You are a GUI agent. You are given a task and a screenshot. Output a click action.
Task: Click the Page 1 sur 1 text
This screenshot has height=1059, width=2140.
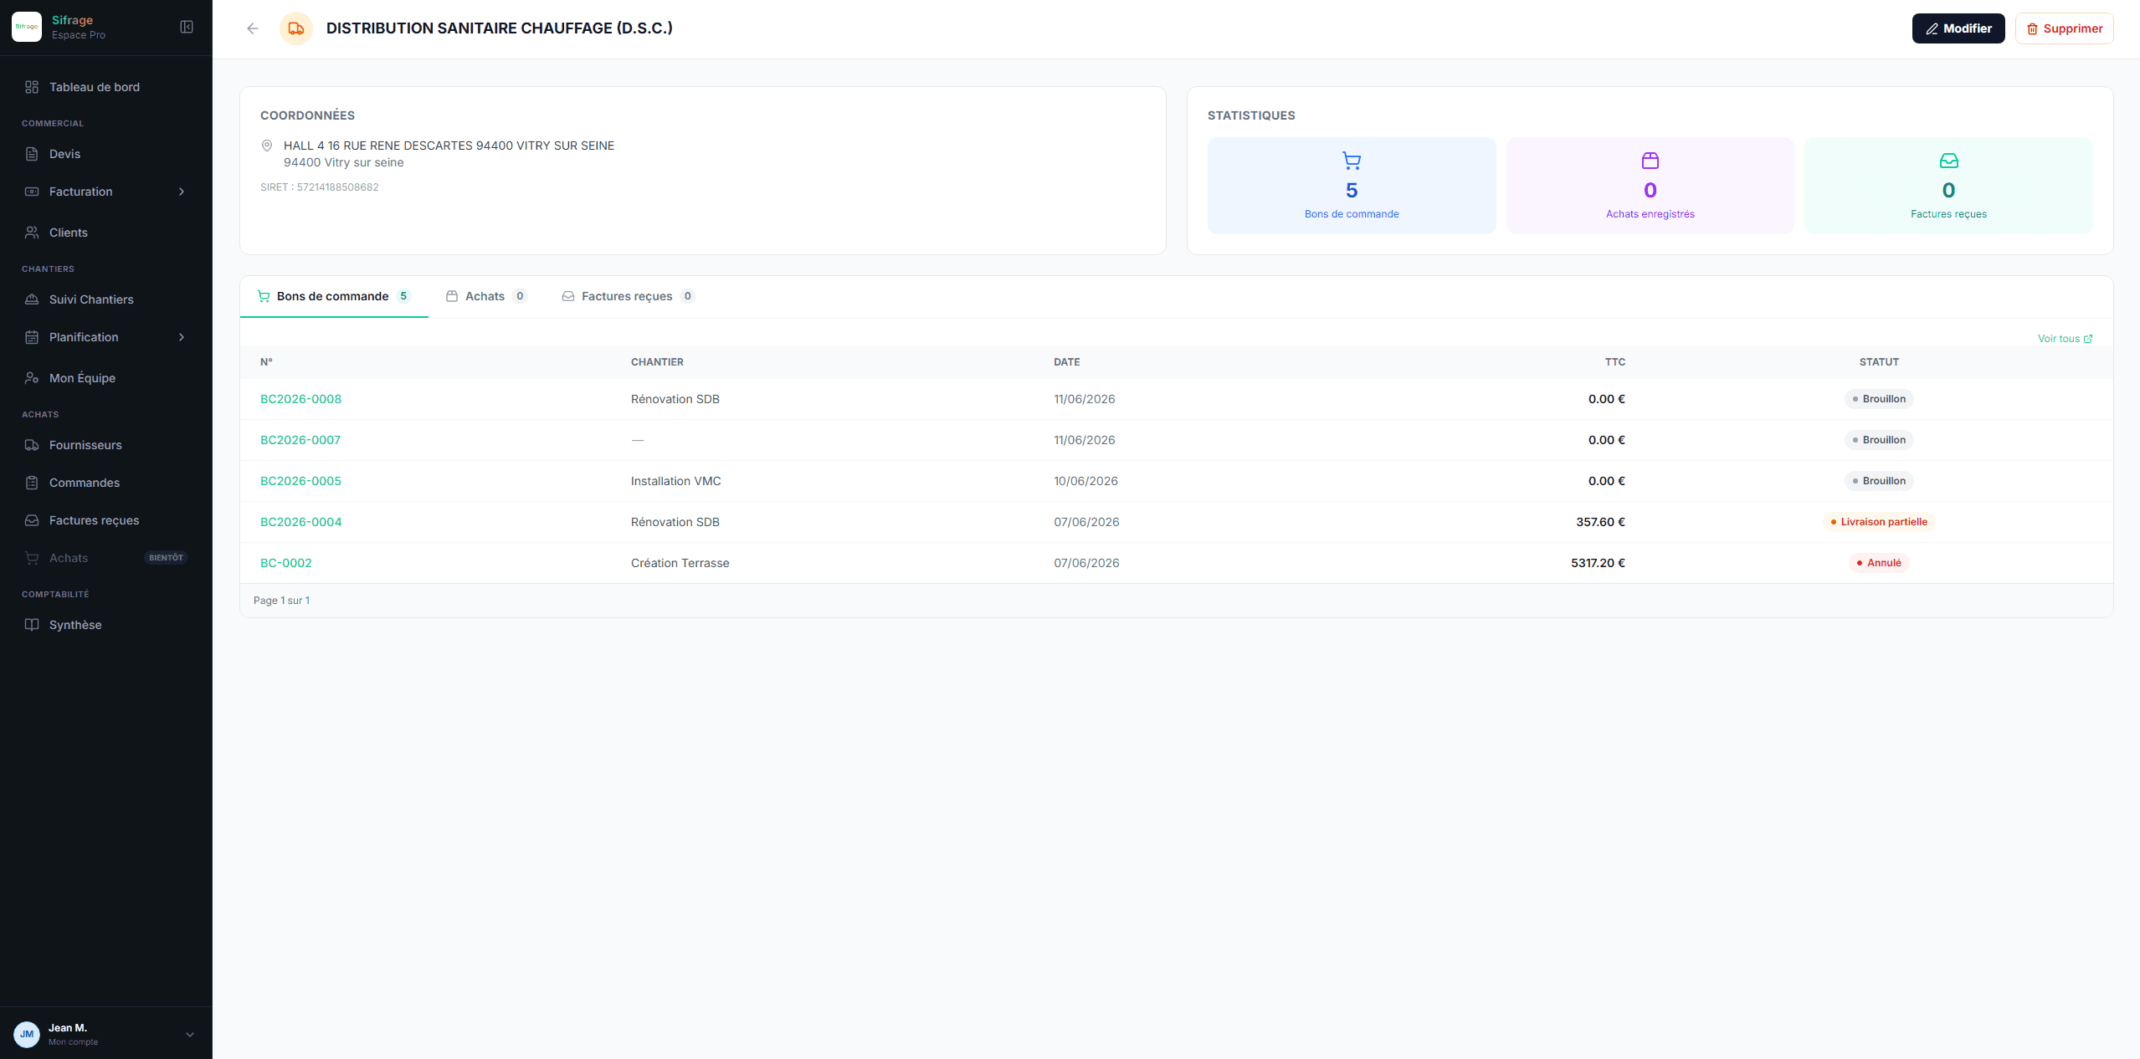[x=281, y=601]
